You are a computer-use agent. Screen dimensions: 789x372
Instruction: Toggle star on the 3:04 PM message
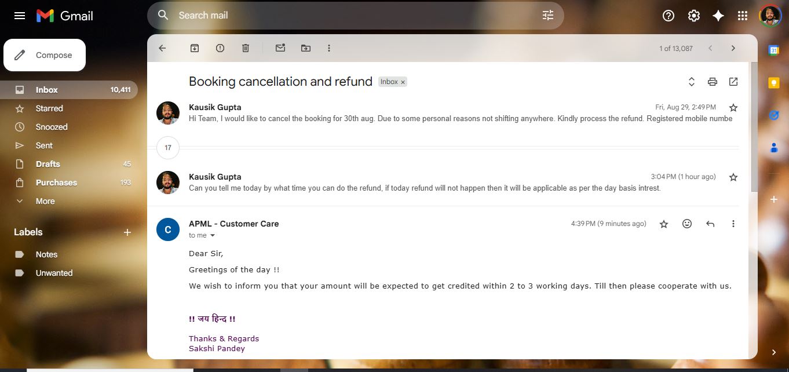733,177
